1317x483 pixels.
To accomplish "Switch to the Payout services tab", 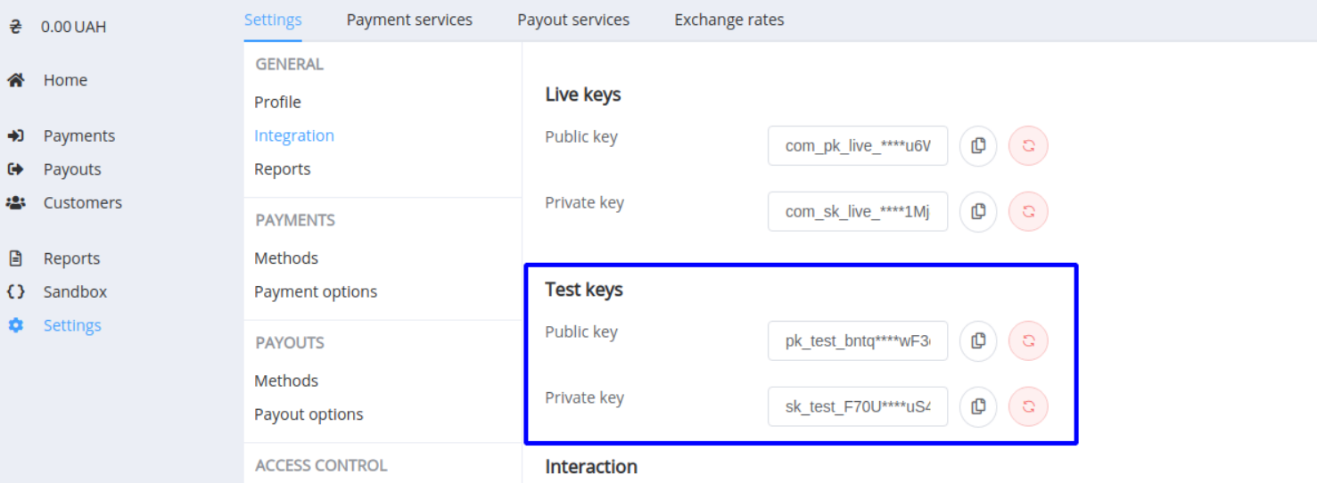I will [x=573, y=20].
